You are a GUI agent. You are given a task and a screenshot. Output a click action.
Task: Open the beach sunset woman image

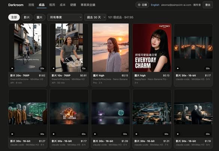click(110, 48)
